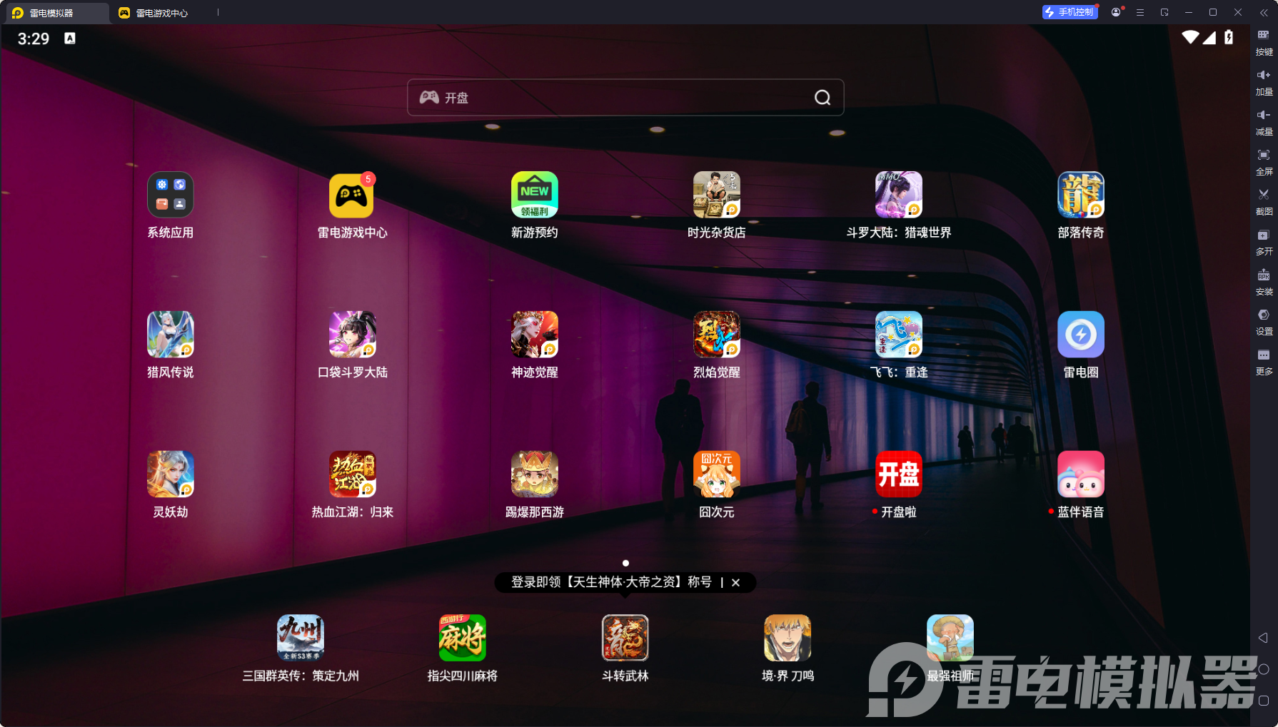Open 灵妖劫 game
The width and height of the screenshot is (1278, 727).
(170, 474)
